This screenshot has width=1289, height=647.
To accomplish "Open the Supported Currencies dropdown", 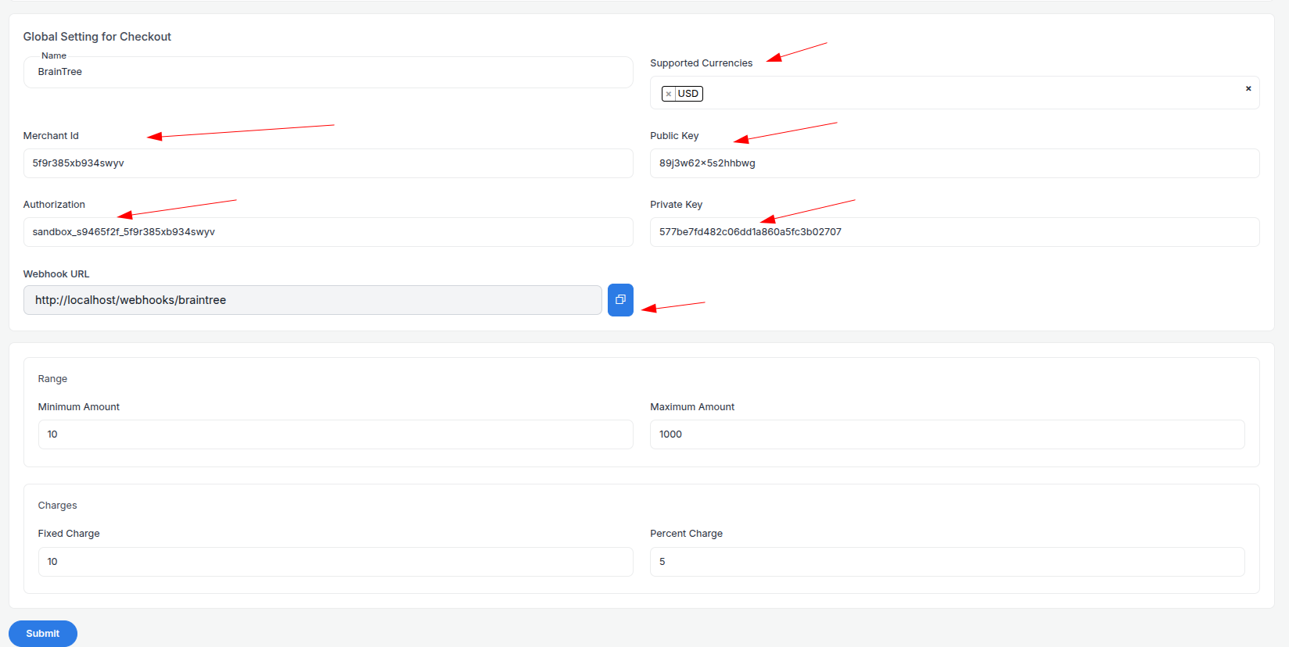I will click(x=954, y=93).
